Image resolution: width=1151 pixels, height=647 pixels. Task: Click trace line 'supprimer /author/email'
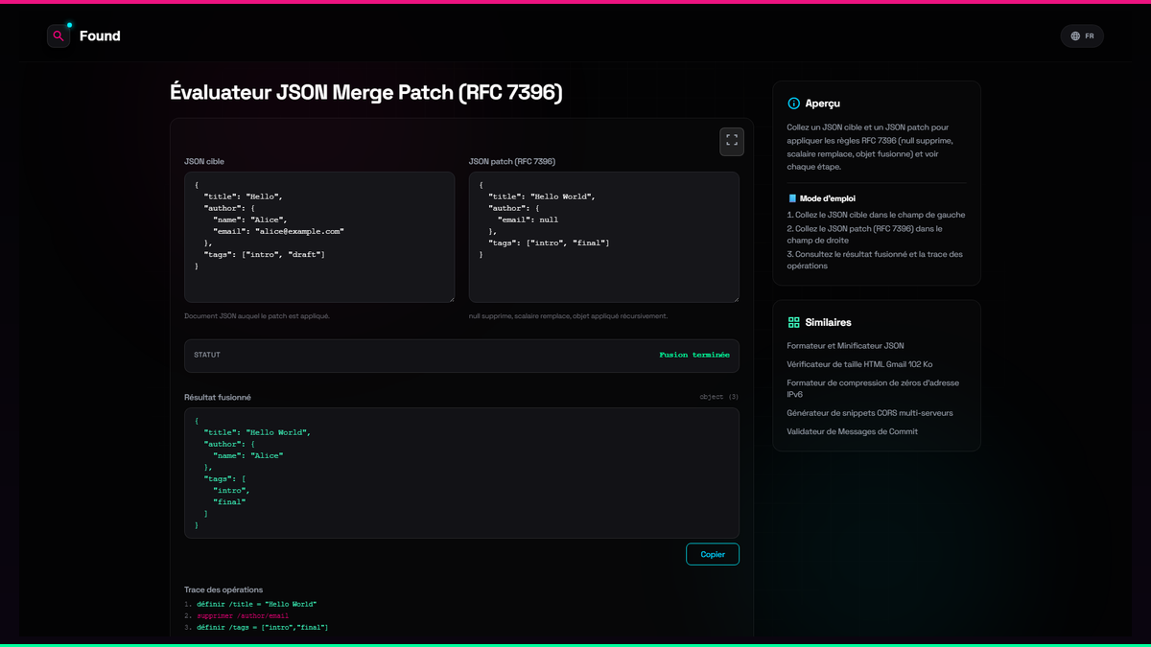click(x=243, y=616)
